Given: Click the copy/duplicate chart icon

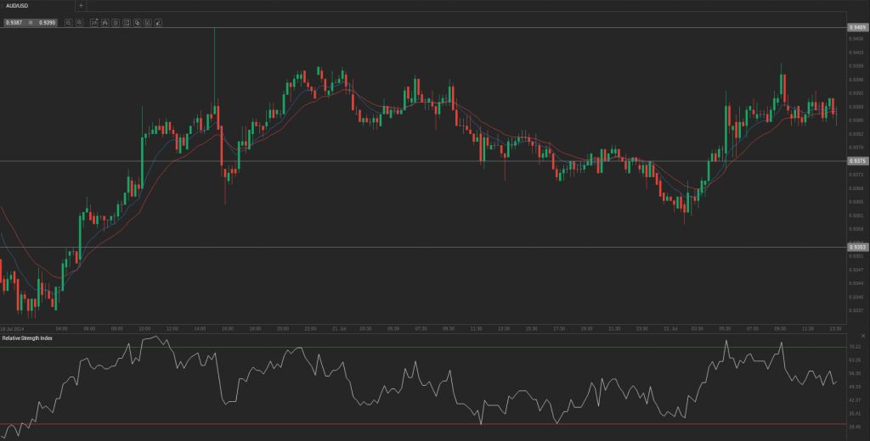Looking at the screenshot, I should pyautogui.click(x=138, y=22).
